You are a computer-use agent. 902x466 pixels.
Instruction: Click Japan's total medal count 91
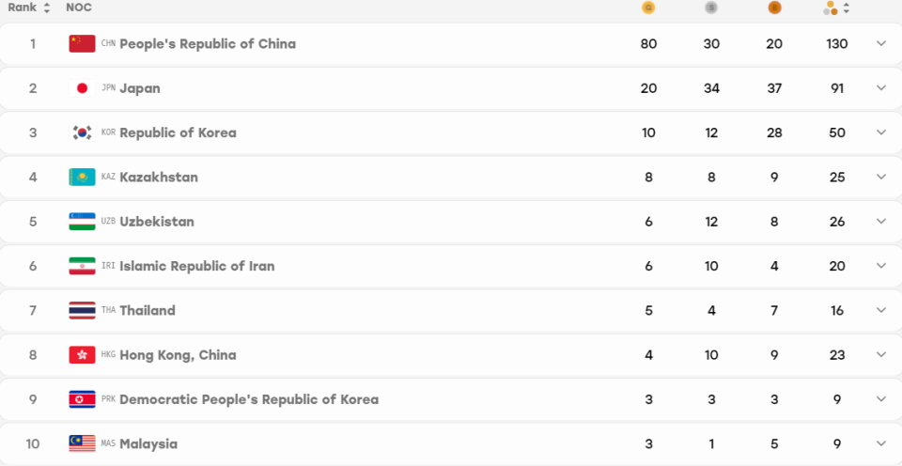point(837,88)
